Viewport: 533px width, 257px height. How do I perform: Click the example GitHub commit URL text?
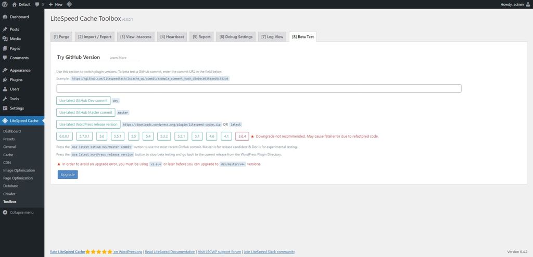tap(150, 78)
